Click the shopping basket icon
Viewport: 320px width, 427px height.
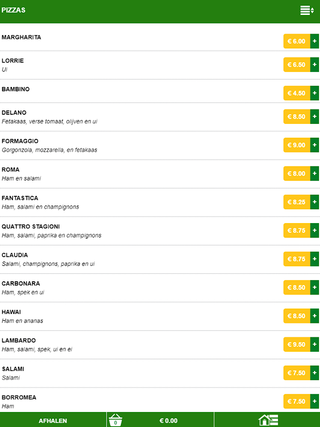tap(115, 420)
